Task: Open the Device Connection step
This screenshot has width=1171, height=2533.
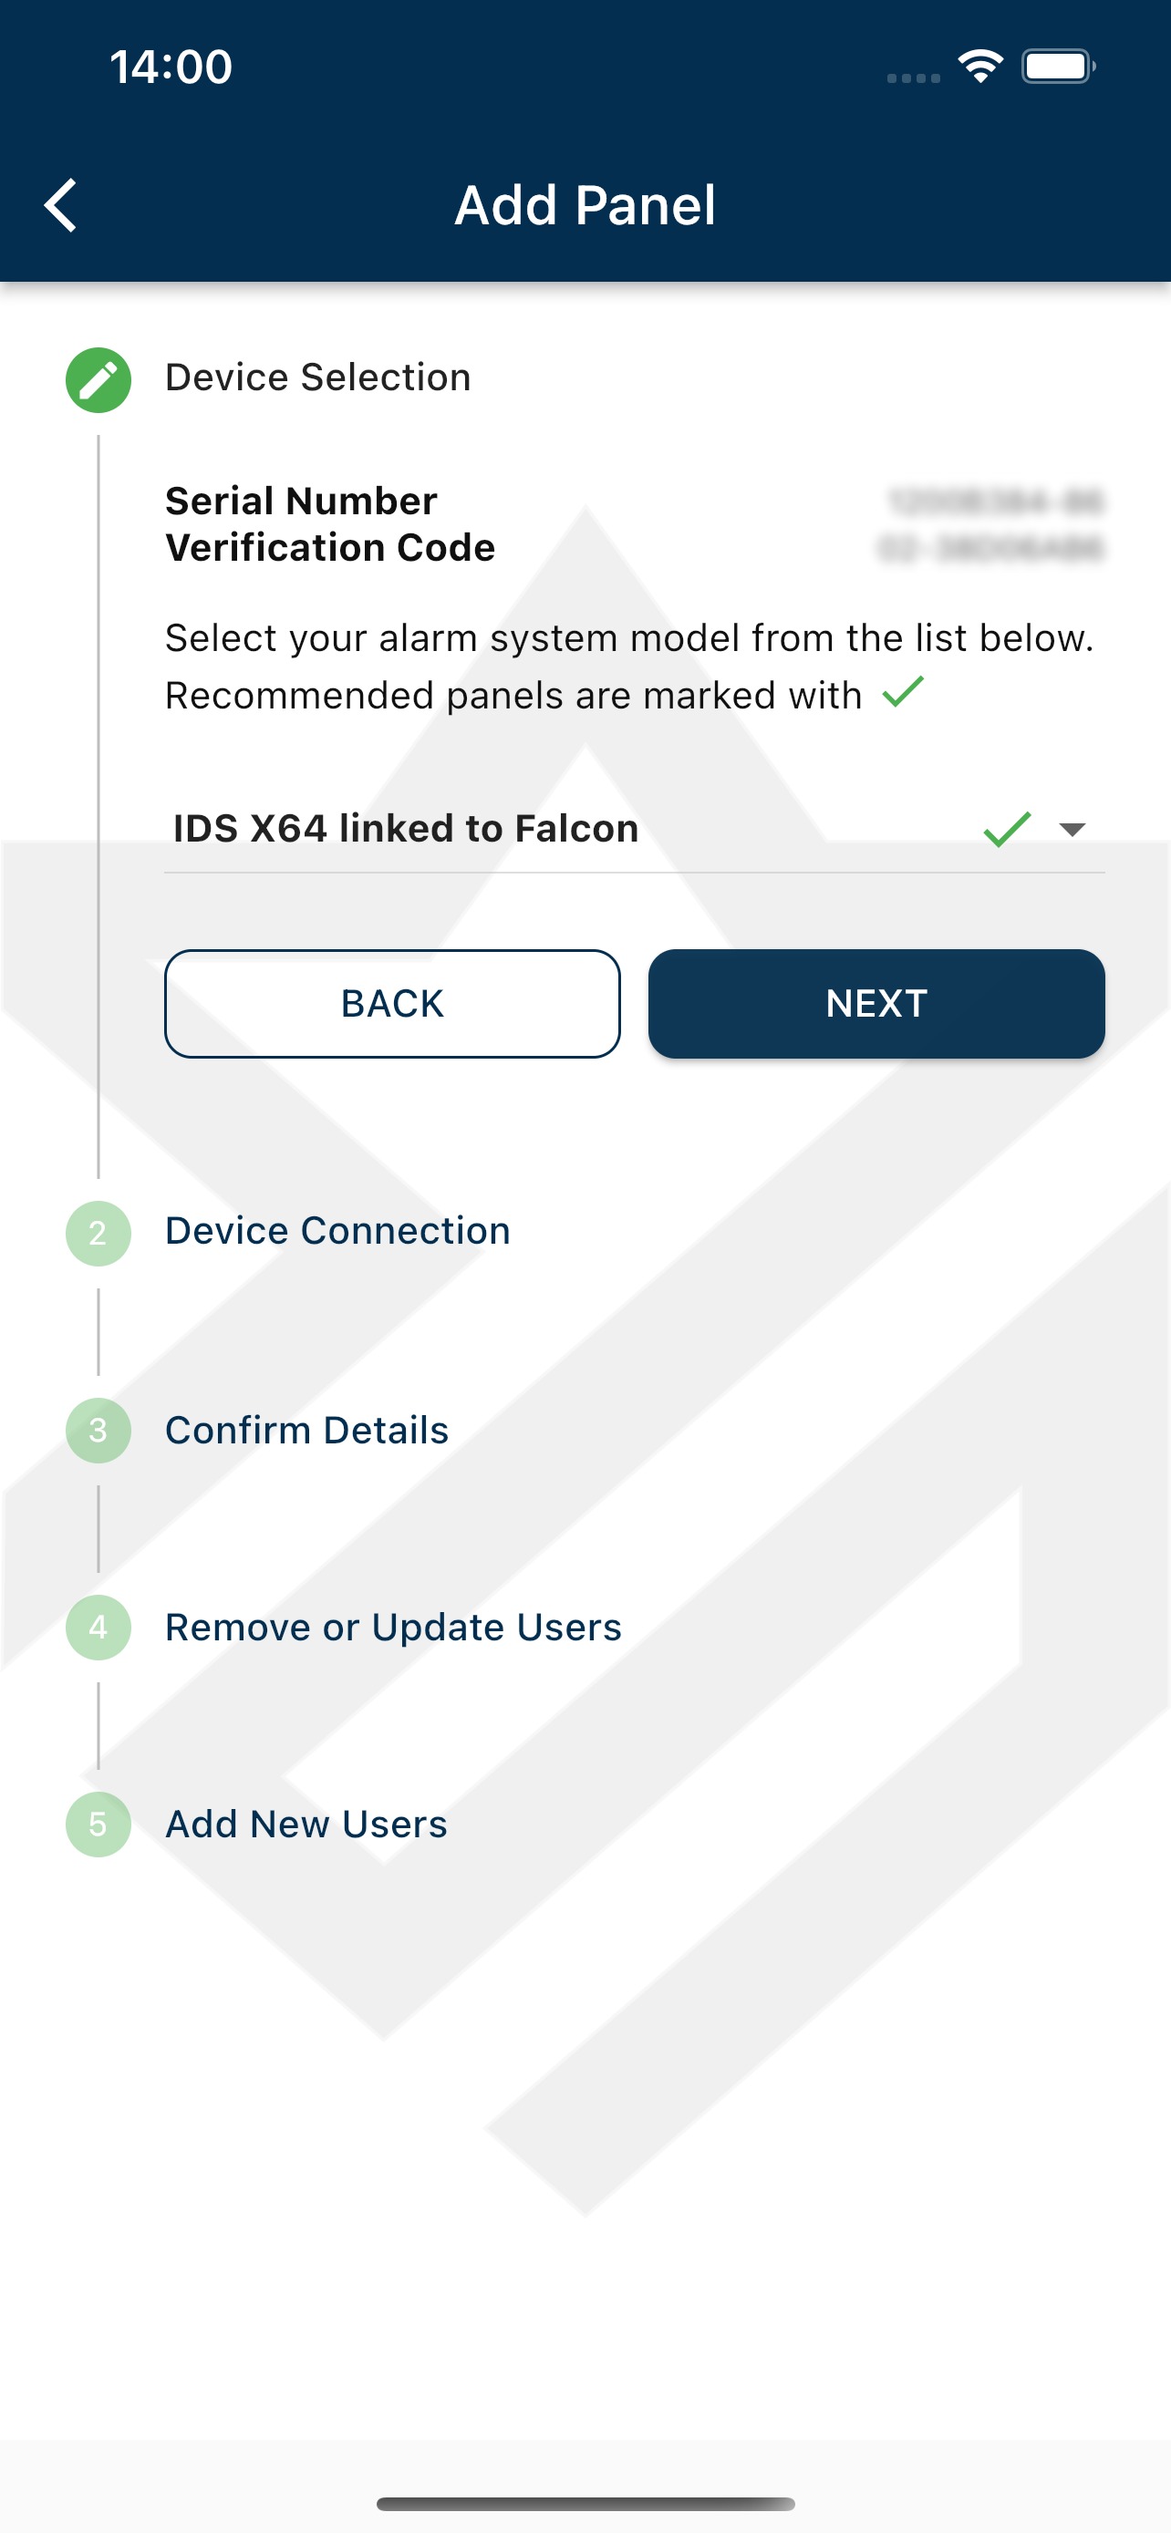Action: [337, 1231]
